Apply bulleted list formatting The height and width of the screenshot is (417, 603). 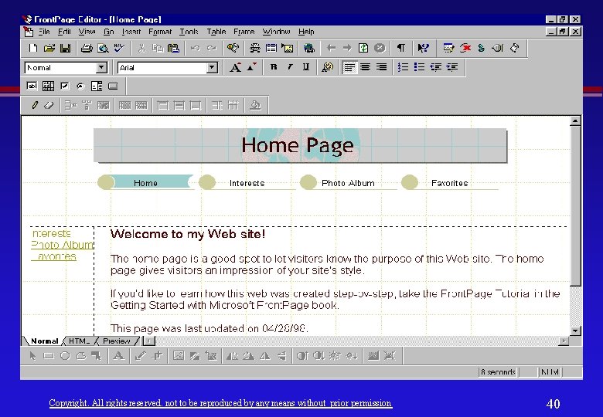click(x=419, y=67)
